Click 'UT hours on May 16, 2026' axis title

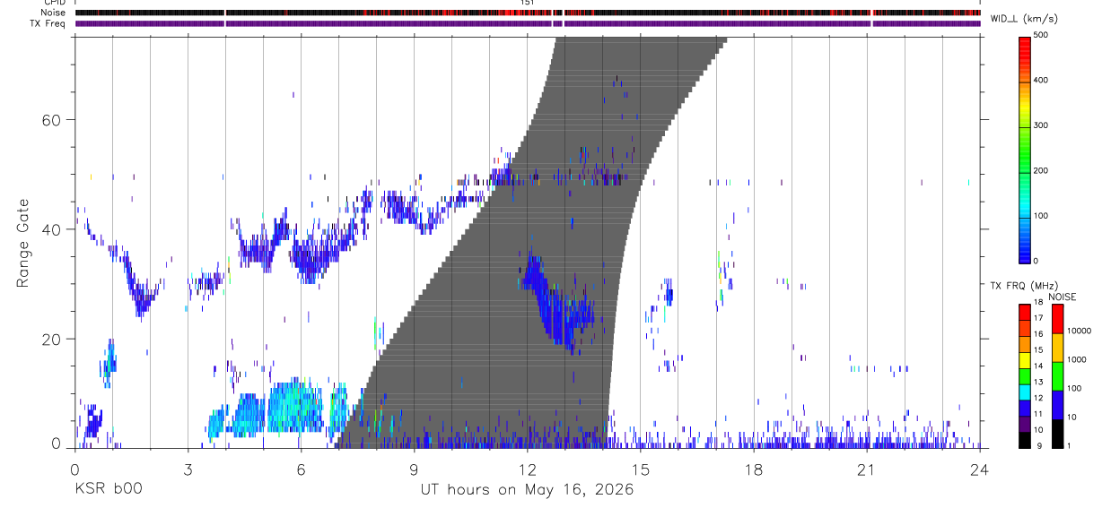(x=527, y=490)
